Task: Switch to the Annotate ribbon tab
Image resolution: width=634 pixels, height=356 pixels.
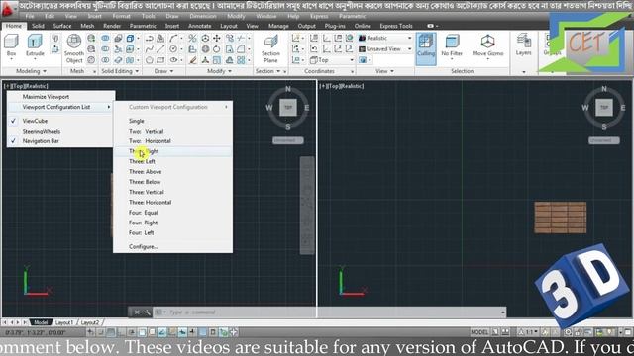Action: tap(200, 26)
